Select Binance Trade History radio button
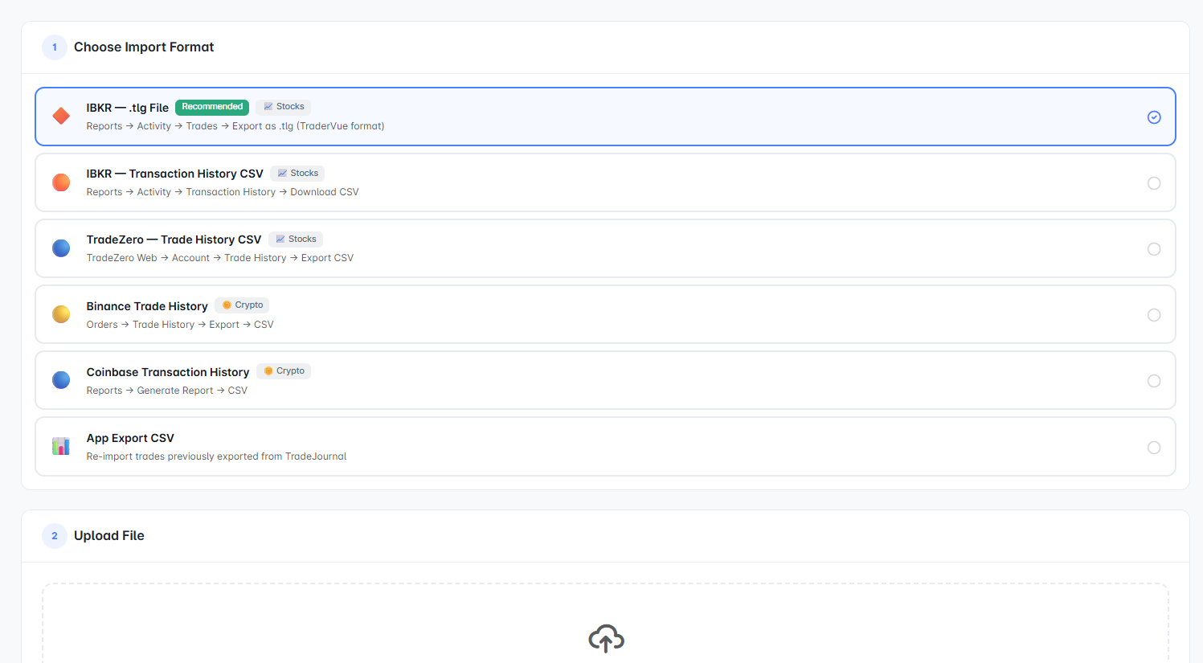The image size is (1203, 663). (1154, 315)
